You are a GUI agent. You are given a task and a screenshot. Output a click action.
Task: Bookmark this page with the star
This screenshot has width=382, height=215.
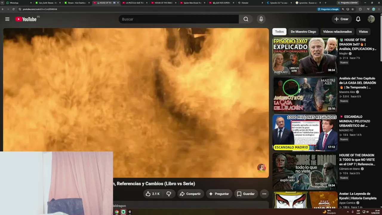(352, 9)
